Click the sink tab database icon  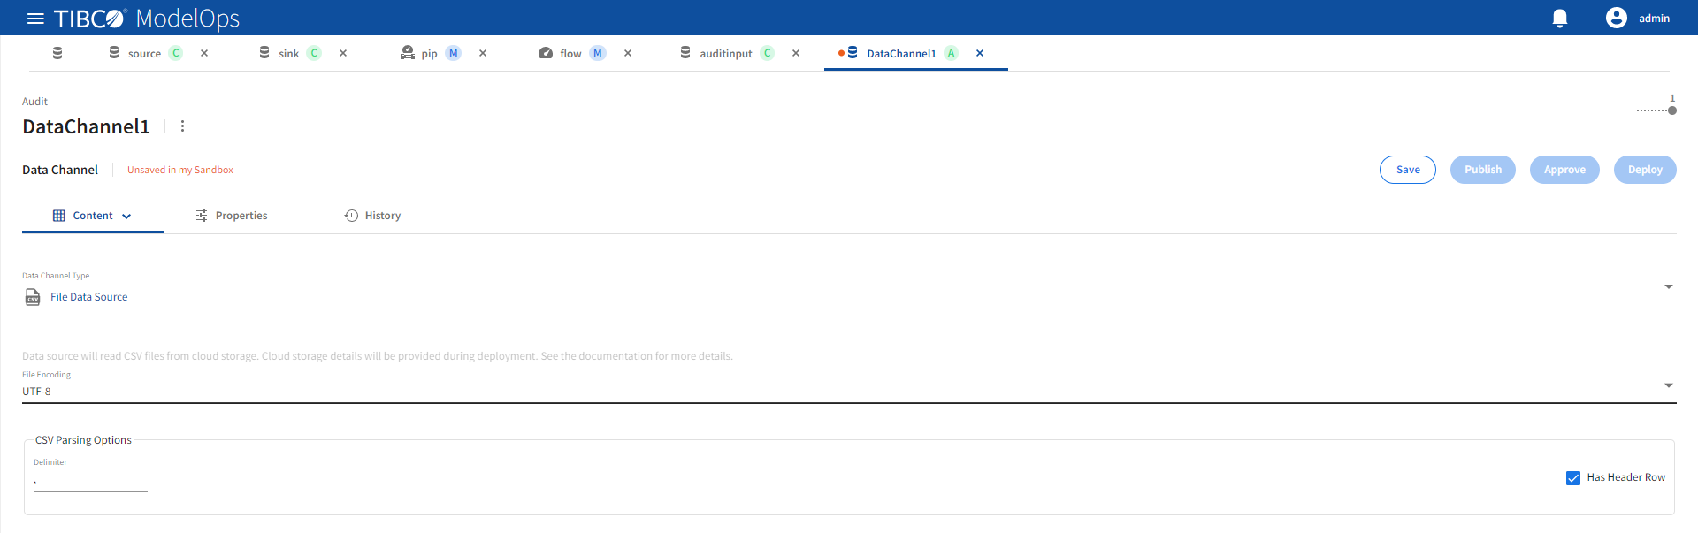coord(264,53)
